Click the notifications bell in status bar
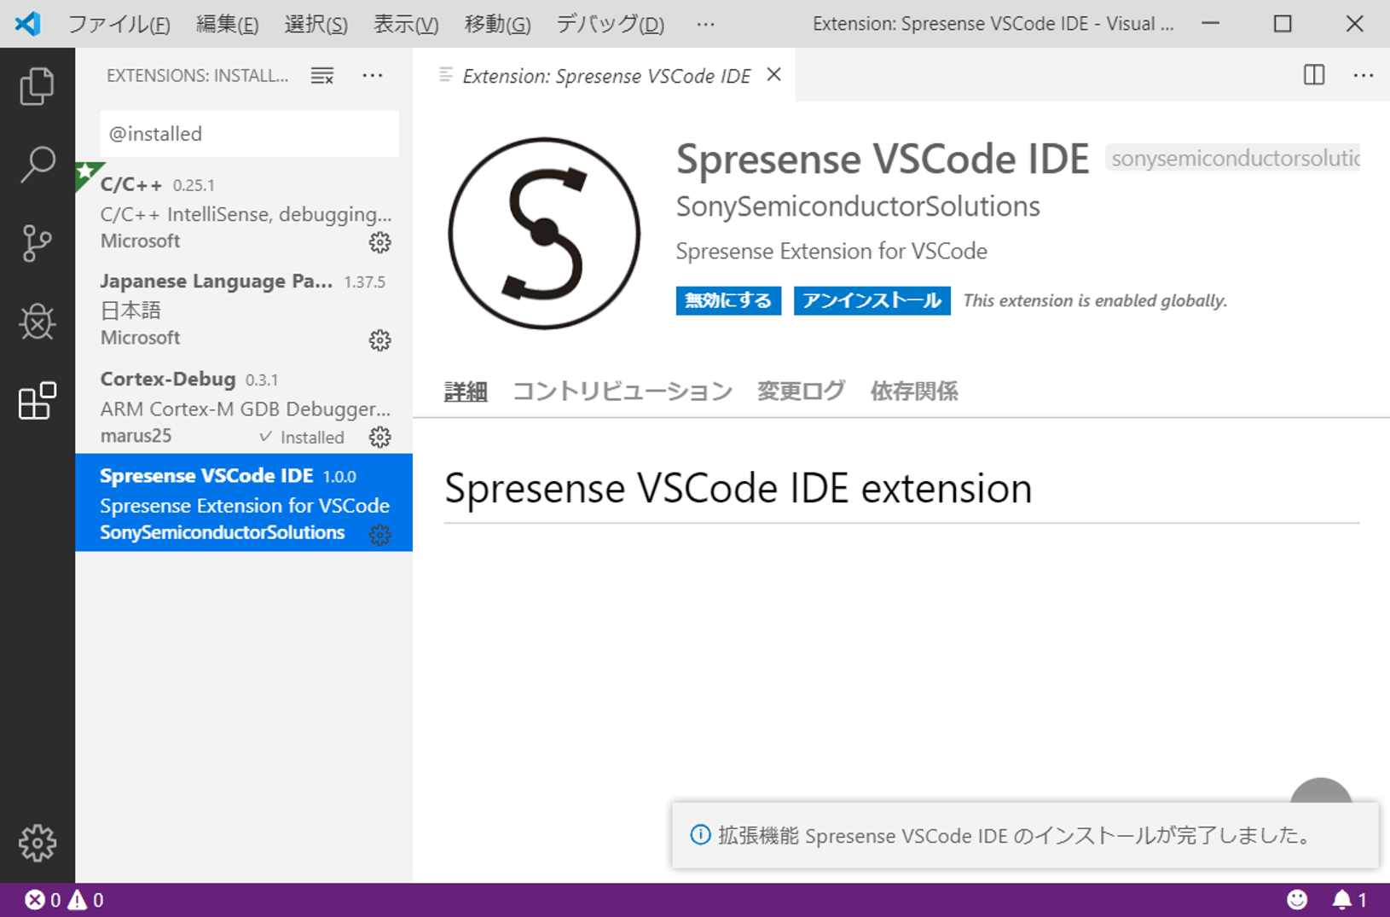 [1341, 899]
